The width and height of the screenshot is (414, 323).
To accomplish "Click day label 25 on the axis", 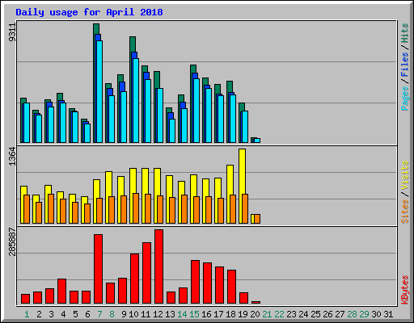I will click(315, 314).
